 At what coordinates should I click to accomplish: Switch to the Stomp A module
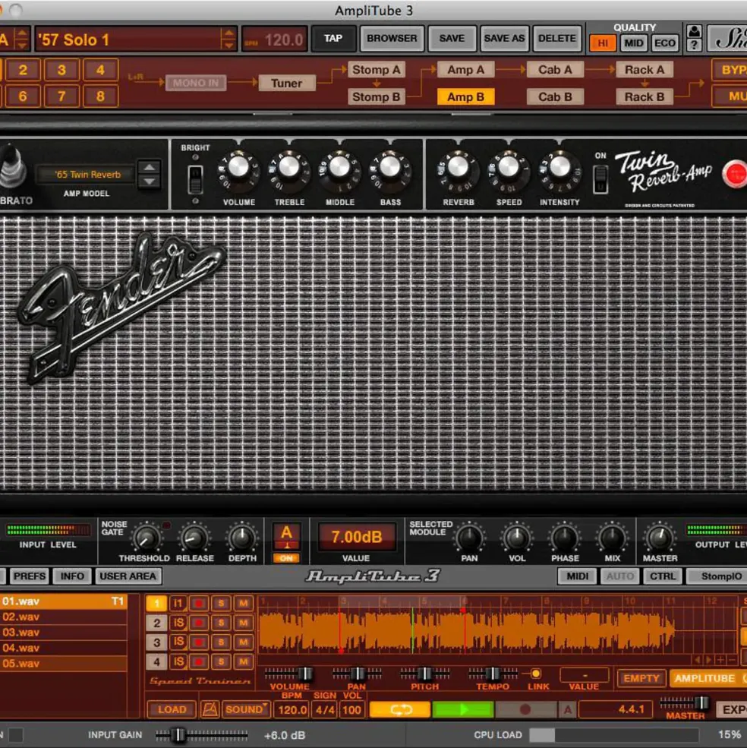pos(376,70)
